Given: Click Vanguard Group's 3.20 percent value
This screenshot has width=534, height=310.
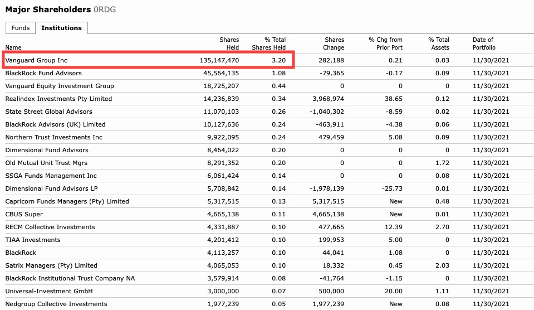Looking at the screenshot, I should click(x=279, y=60).
